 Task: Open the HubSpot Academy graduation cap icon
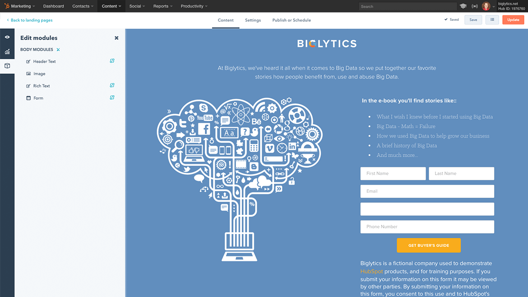coord(463,6)
